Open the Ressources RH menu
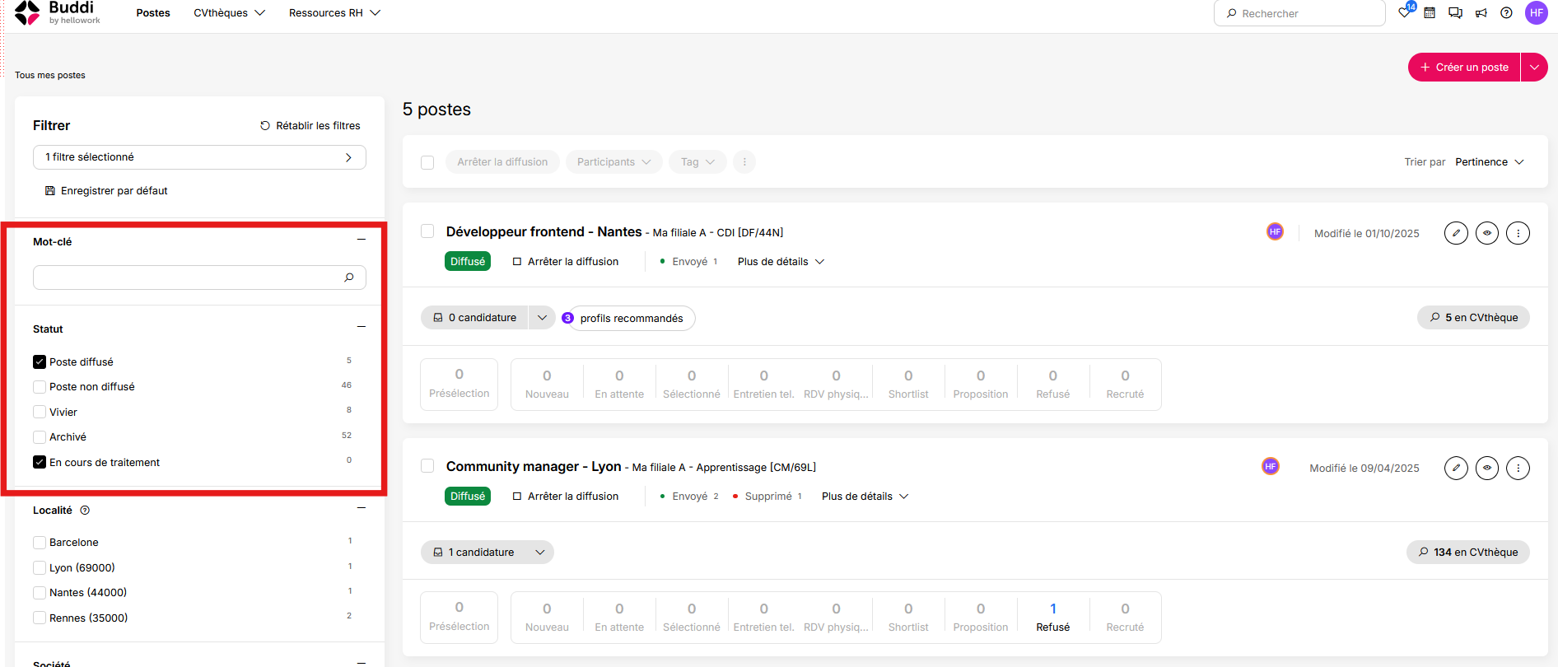Screen dimensions: 1558x667 click(x=334, y=13)
